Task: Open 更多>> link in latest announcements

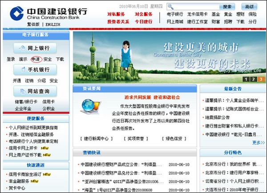Action: [x=258, y=142]
